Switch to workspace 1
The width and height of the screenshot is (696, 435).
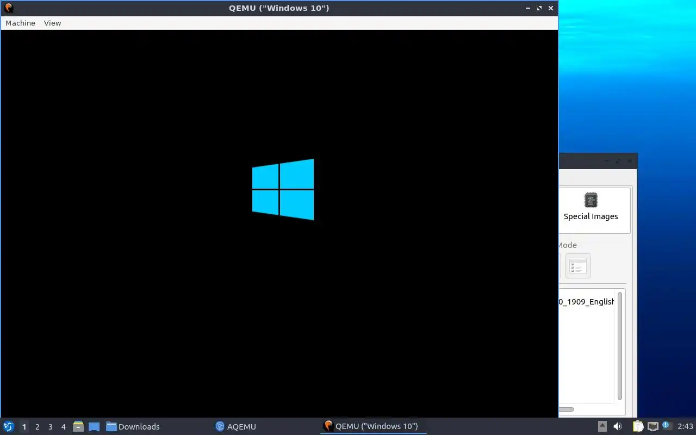pyautogui.click(x=24, y=426)
